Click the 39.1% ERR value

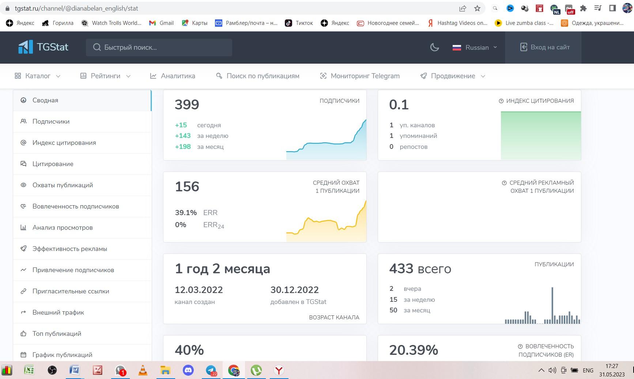point(186,213)
